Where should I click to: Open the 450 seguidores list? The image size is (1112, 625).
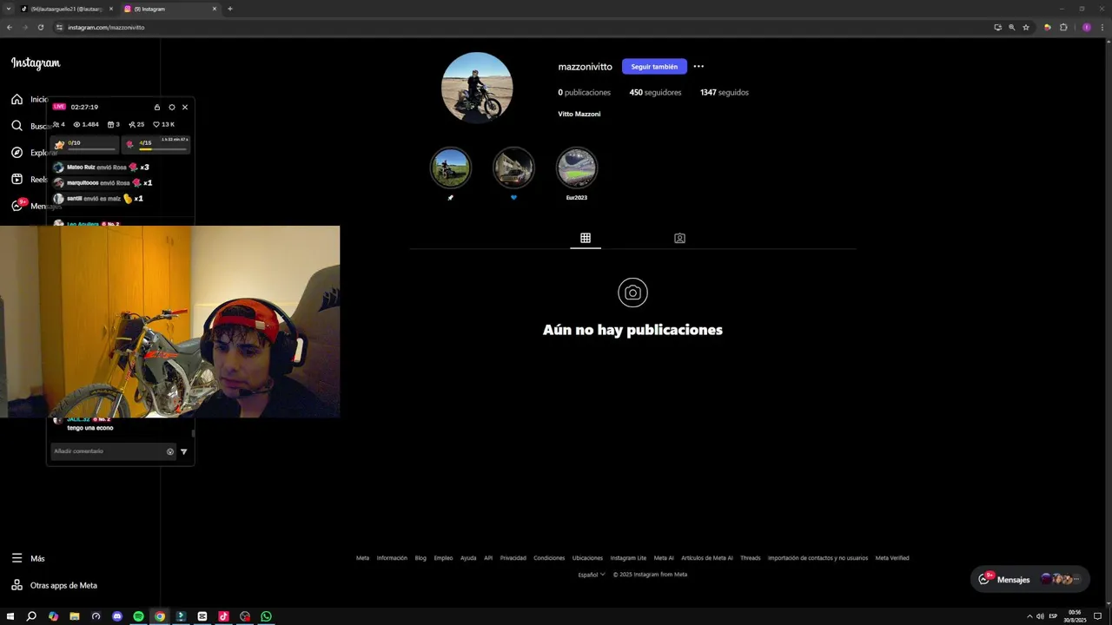pyautogui.click(x=655, y=92)
